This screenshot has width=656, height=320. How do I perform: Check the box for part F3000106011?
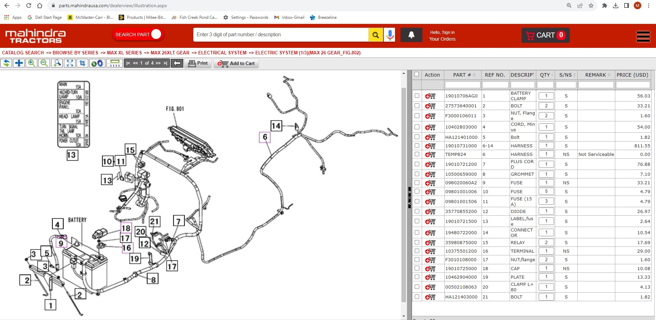pyautogui.click(x=417, y=116)
